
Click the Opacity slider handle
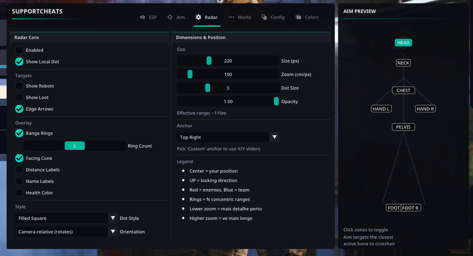coord(276,101)
